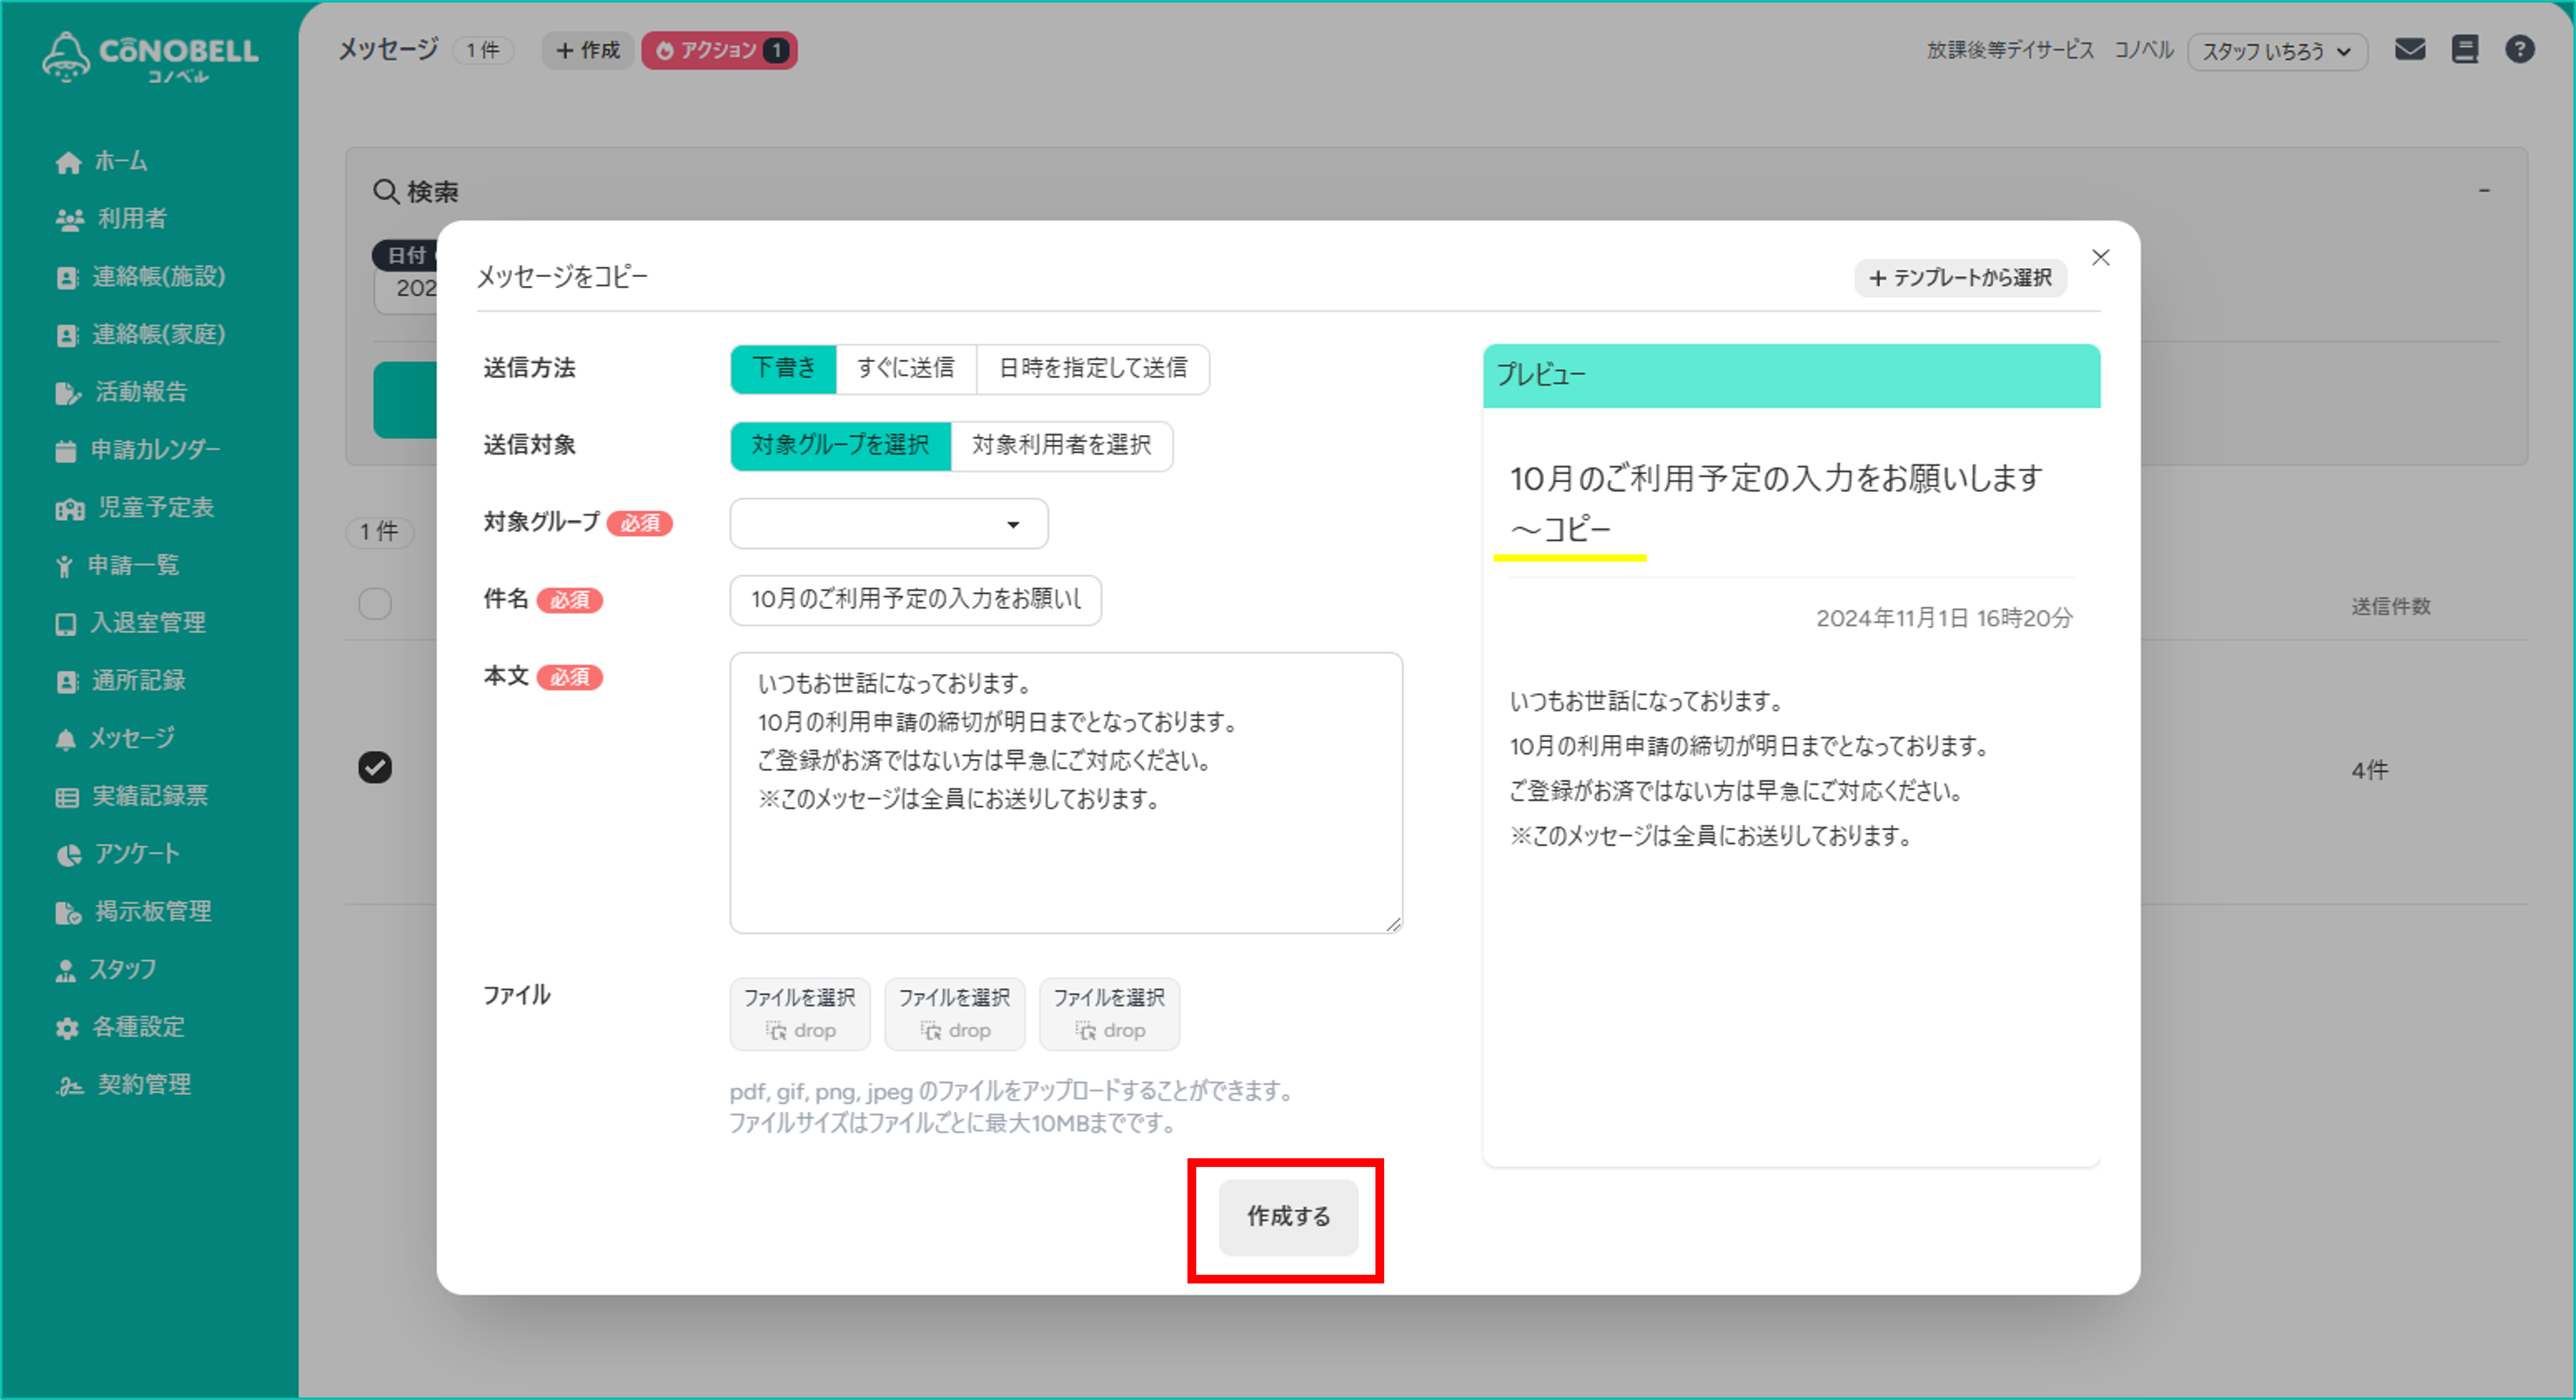The width and height of the screenshot is (2576, 1400).
Task: Click third ファイルを選択 drop box
Action: 1110,1013
